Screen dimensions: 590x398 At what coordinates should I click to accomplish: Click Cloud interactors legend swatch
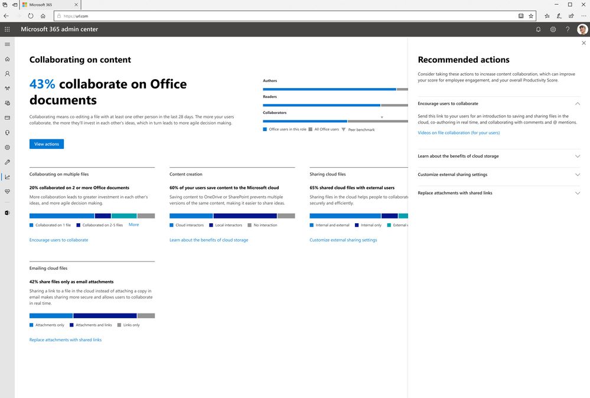(x=172, y=226)
